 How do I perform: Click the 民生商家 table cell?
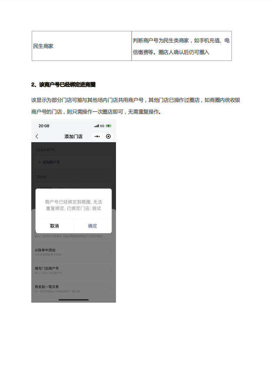tap(82, 46)
